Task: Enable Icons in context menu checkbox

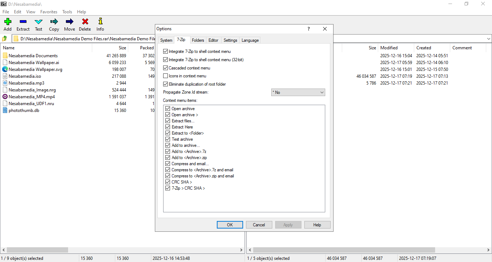Action: pos(166,76)
